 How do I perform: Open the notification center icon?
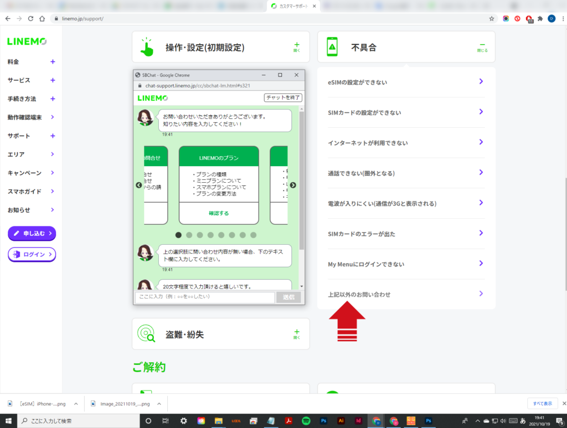click(560, 421)
